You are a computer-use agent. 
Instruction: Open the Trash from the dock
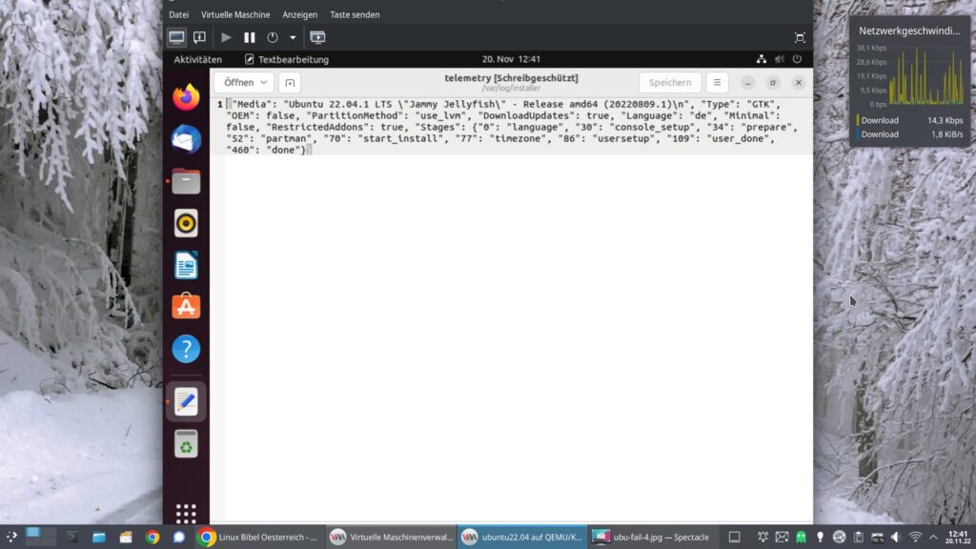pyautogui.click(x=186, y=444)
